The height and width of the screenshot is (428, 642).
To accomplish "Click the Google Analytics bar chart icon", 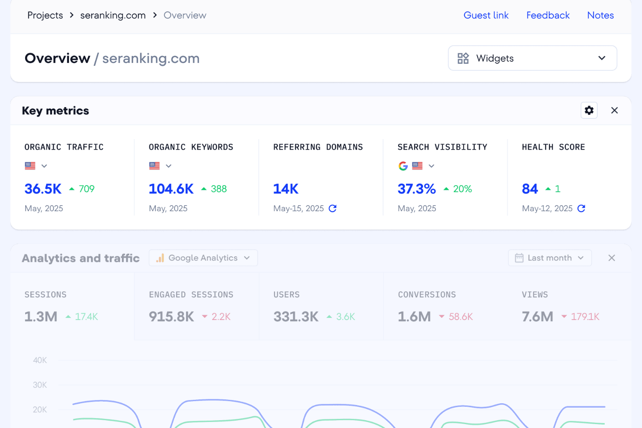I will pyautogui.click(x=159, y=258).
